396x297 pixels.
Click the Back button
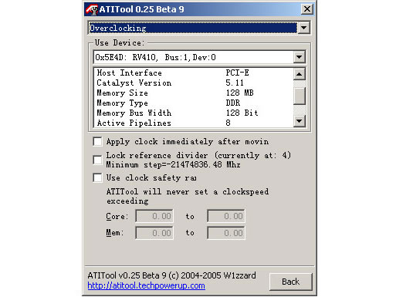coord(291,282)
